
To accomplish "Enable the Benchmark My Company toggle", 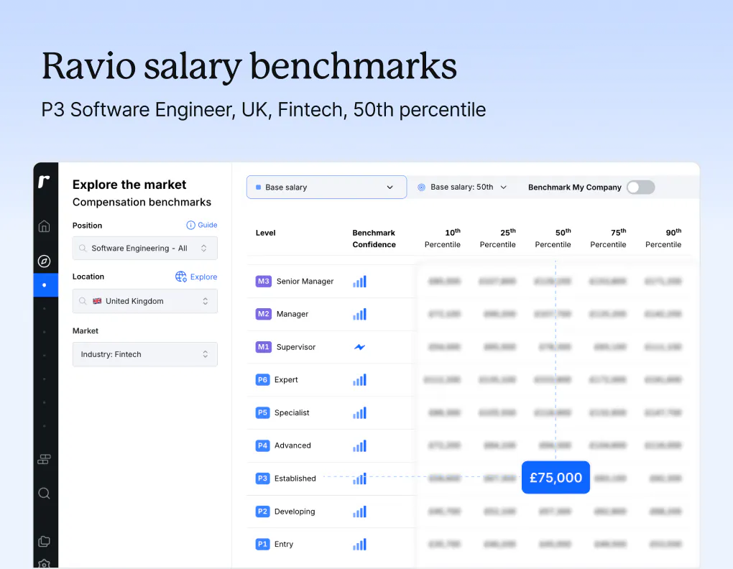I will (640, 187).
